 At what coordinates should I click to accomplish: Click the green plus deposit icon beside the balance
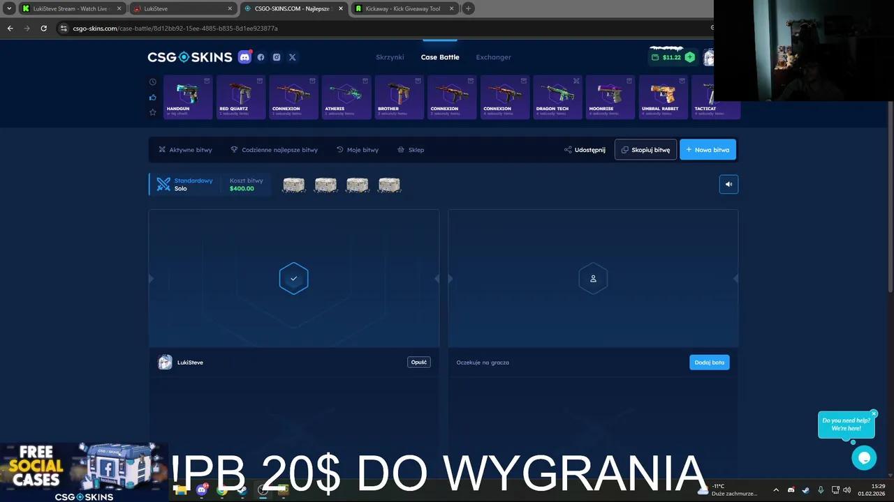[690, 57]
